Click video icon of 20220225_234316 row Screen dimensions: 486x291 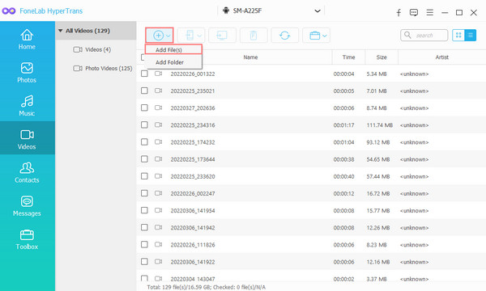coord(159,125)
